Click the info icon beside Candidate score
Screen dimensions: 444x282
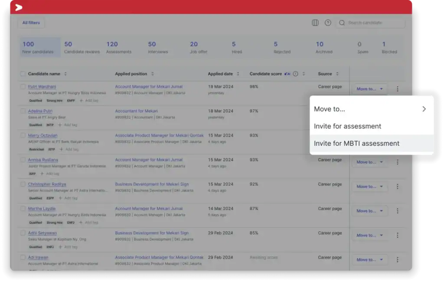click(295, 74)
